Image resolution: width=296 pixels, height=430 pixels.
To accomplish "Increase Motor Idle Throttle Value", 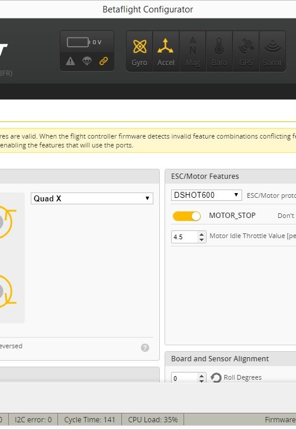I will 202,234.
